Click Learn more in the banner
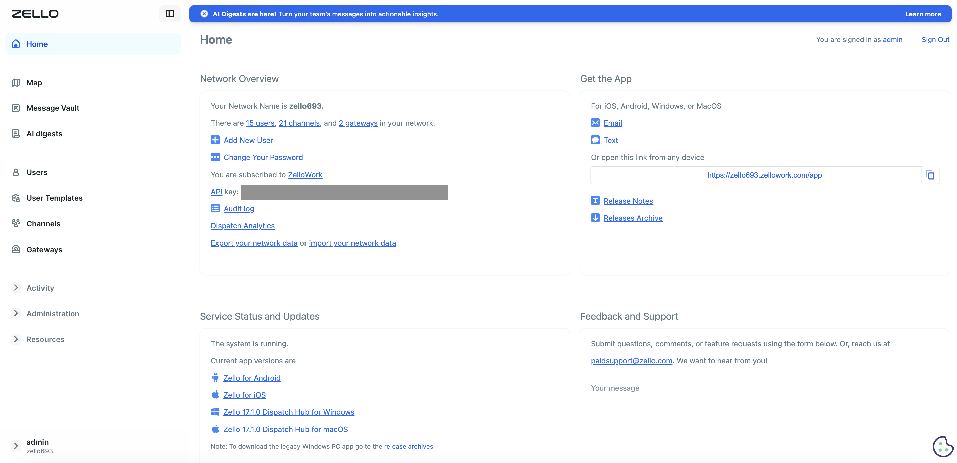The width and height of the screenshot is (957, 463). [x=923, y=14]
